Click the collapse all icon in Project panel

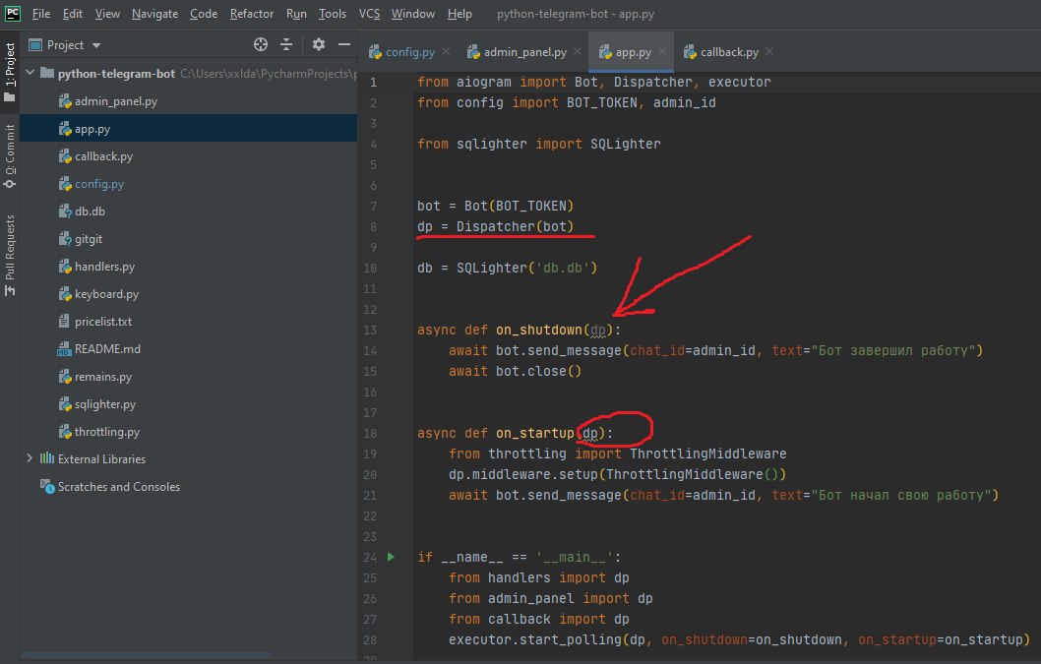286,44
